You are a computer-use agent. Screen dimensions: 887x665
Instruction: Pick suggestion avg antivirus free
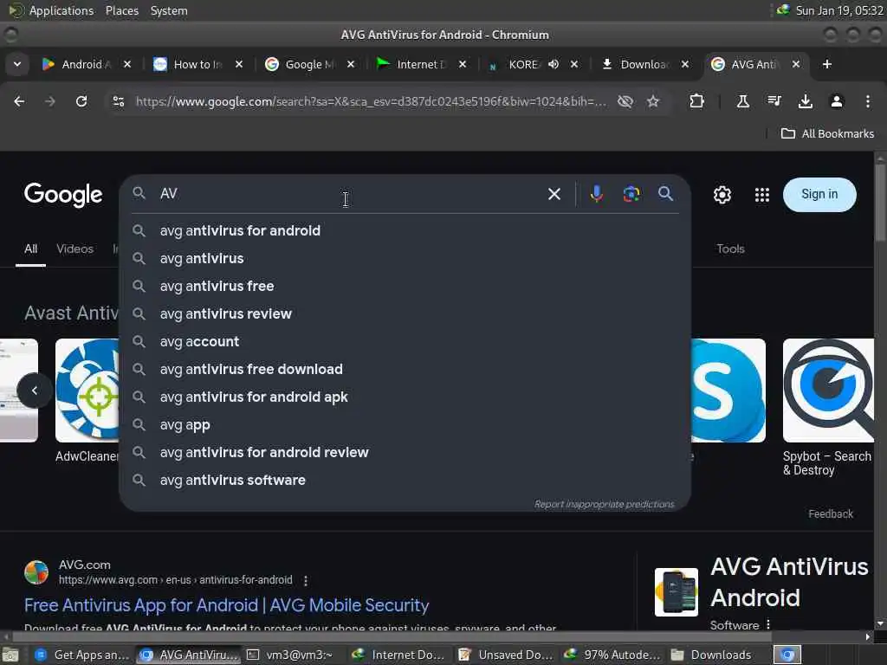click(405, 286)
